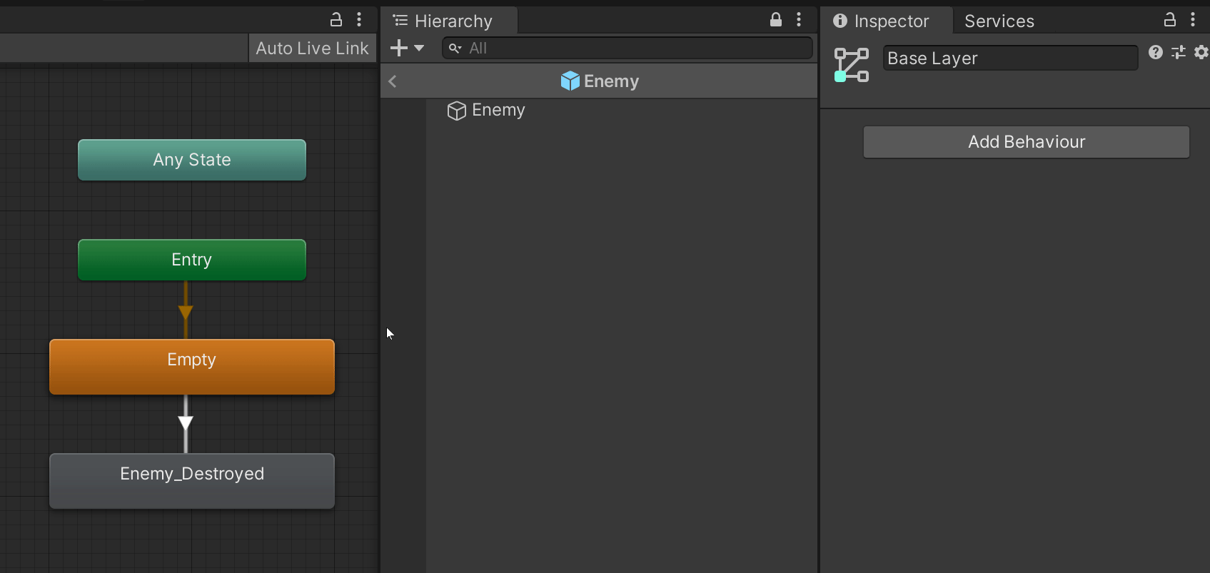This screenshot has height=573, width=1210.
Task: Select the Any State node
Action: pos(192,160)
